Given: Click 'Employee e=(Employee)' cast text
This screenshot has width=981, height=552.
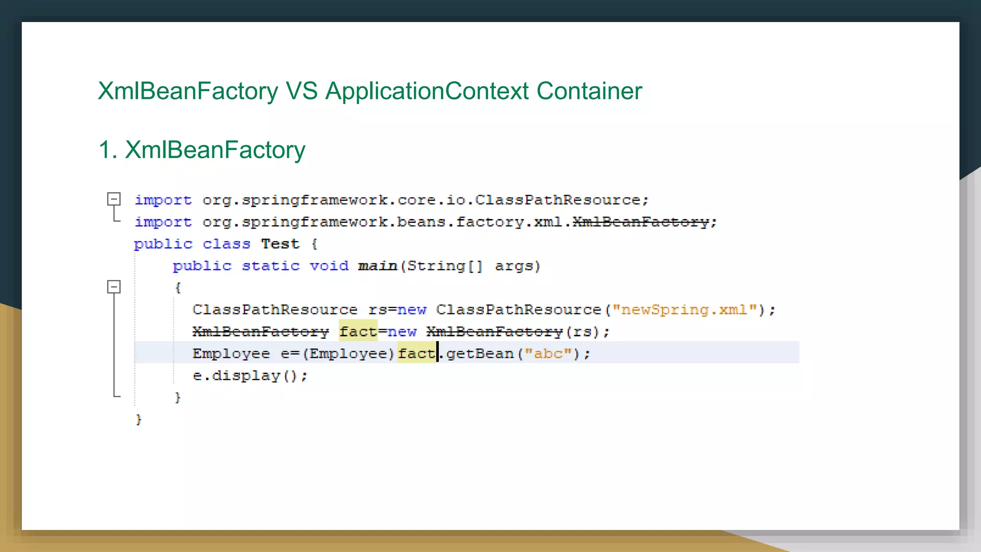Looking at the screenshot, I should pos(294,354).
